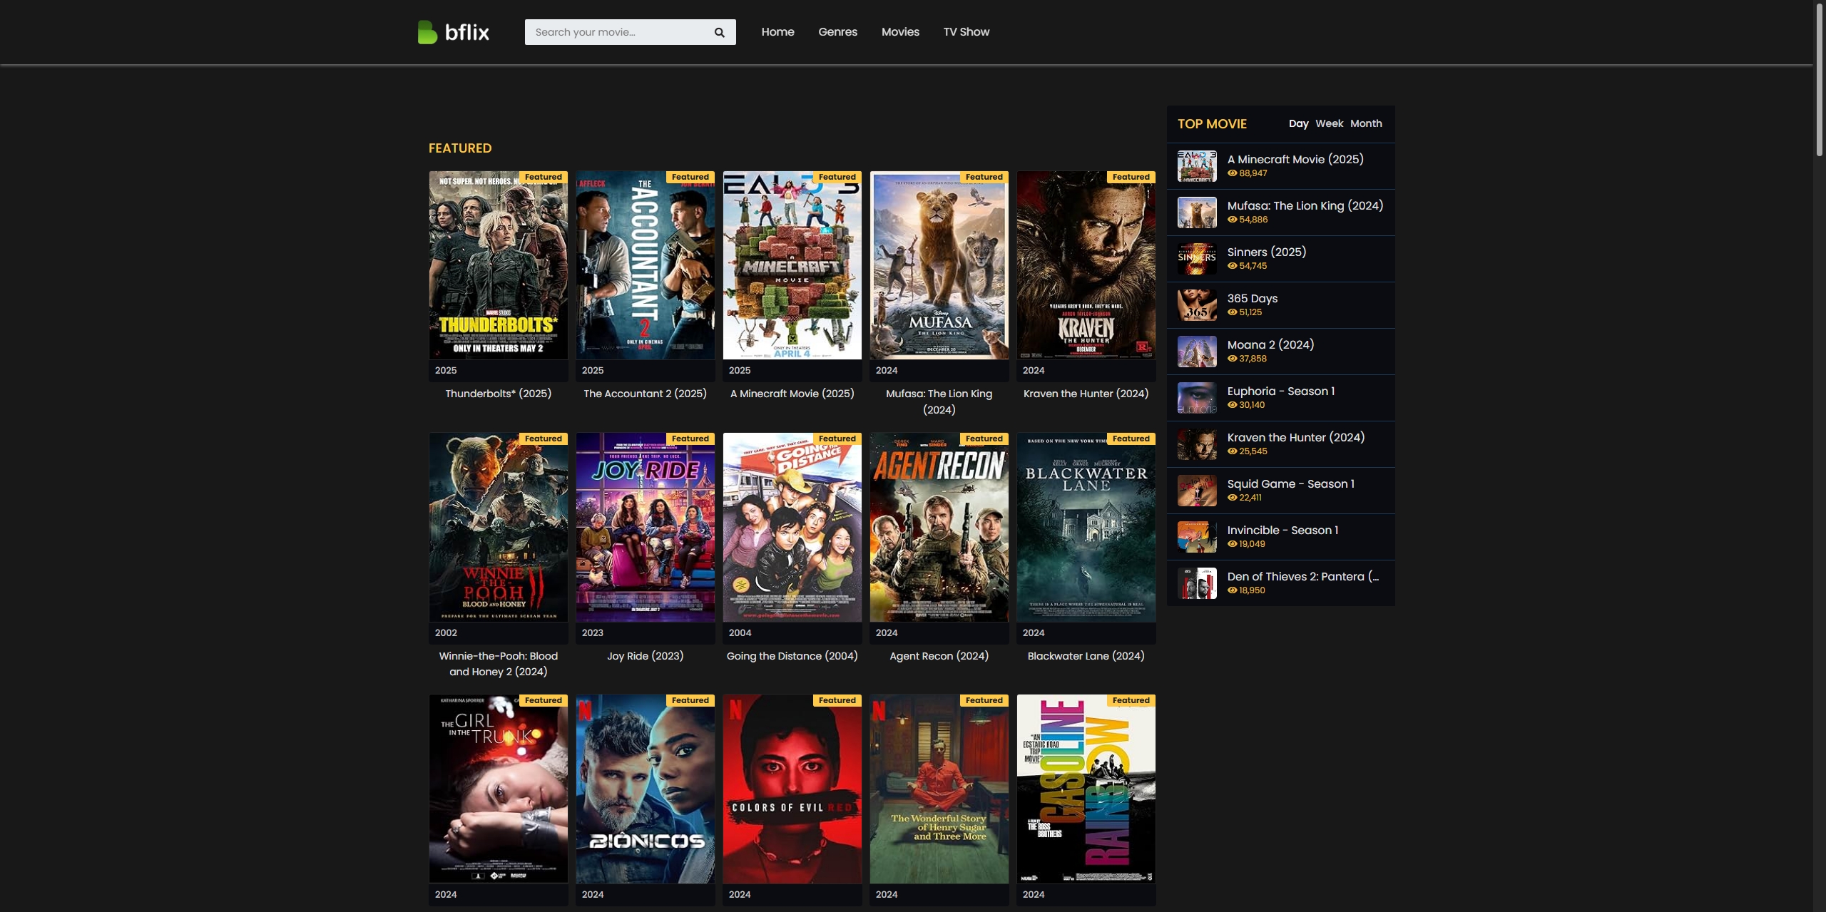Switch Top Movie to Month

click(x=1366, y=123)
